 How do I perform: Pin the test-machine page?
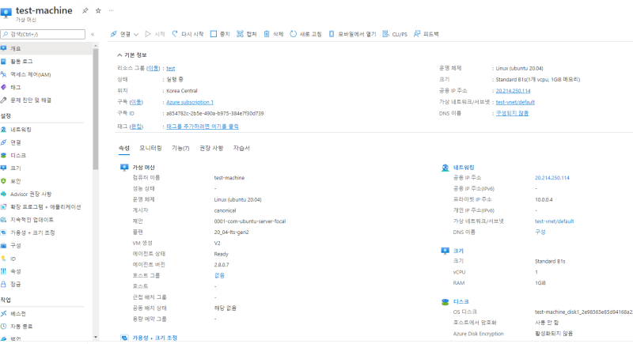coord(85,11)
